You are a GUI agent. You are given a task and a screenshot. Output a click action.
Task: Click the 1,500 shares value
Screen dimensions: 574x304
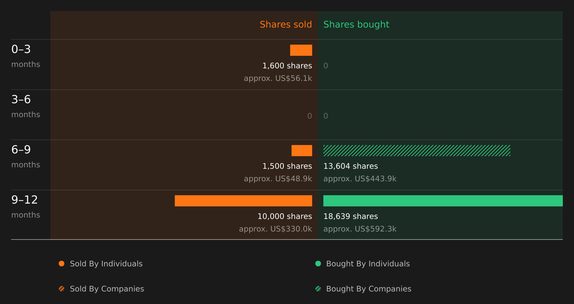[287, 166]
